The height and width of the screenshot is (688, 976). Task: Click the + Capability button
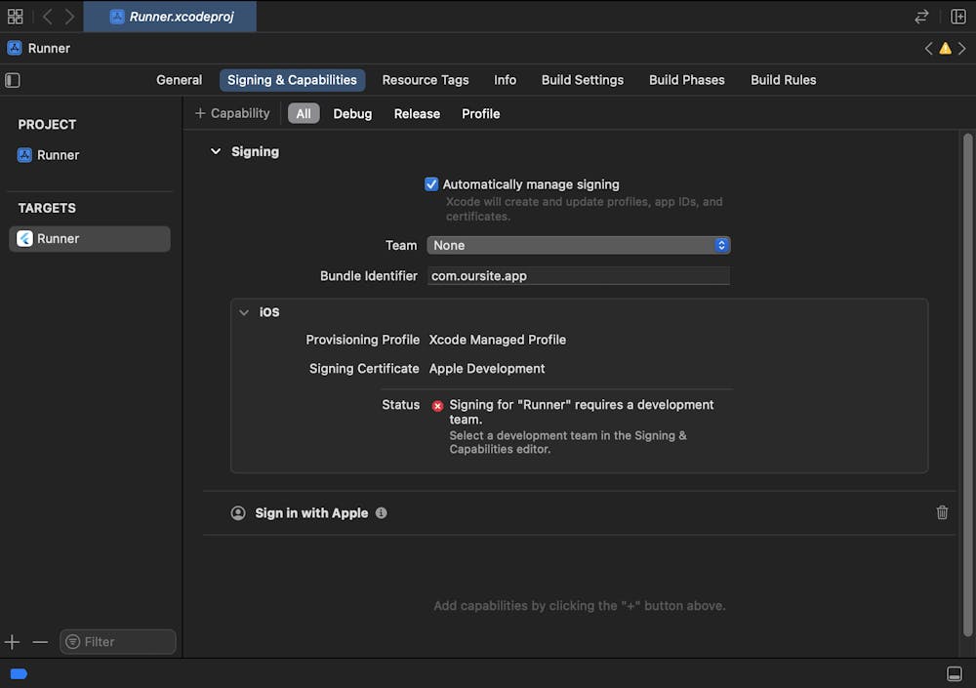[232, 114]
